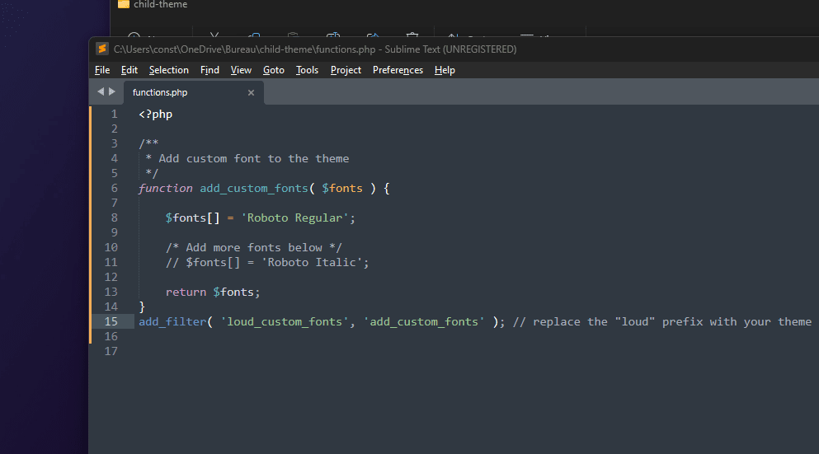Go to previous tab with left arrow

101,91
